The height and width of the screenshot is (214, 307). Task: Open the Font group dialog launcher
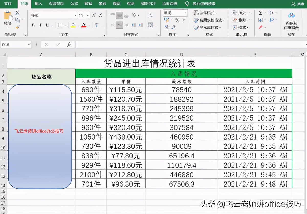click(104, 35)
